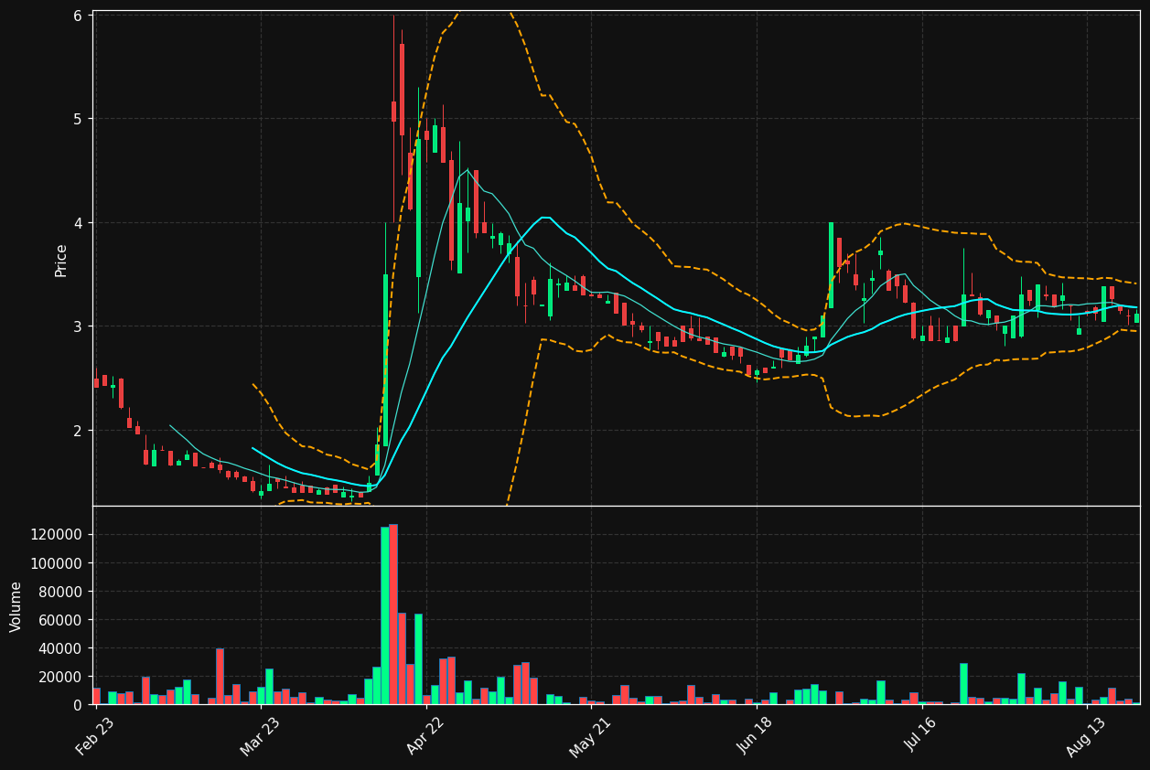
Task: Click the volume tick label 0
Action: tap(78, 705)
